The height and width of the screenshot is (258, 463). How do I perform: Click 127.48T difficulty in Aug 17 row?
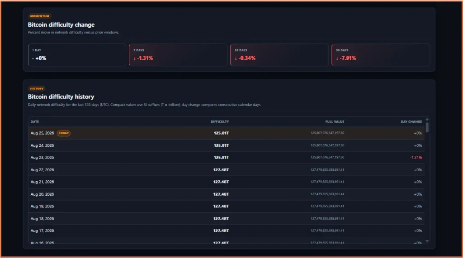(221, 231)
